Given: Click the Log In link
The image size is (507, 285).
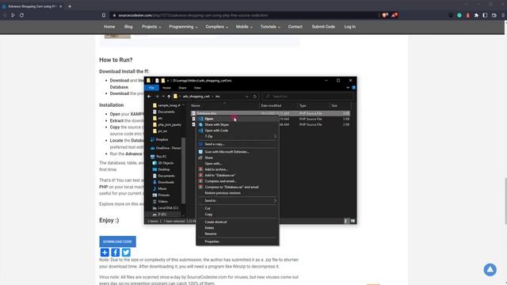Looking at the screenshot, I should 350,27.
